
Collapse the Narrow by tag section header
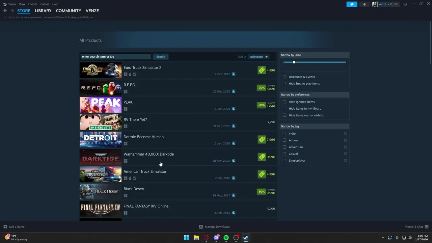[315, 126]
